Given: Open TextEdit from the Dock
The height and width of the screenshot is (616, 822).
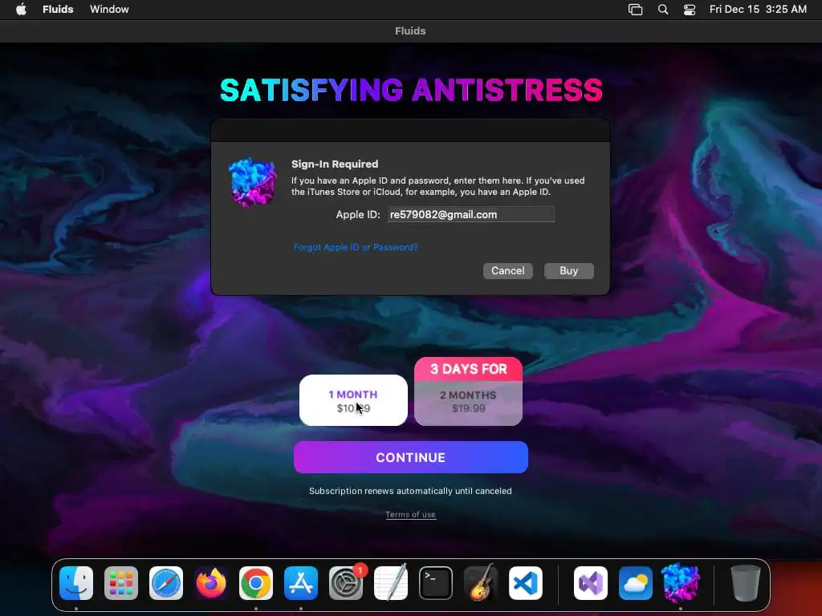Looking at the screenshot, I should point(391,583).
